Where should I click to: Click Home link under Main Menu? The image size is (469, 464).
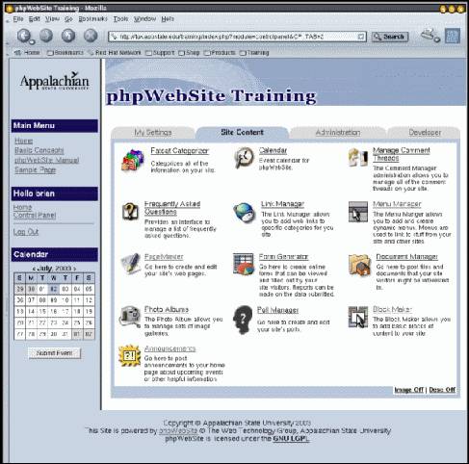click(23, 141)
